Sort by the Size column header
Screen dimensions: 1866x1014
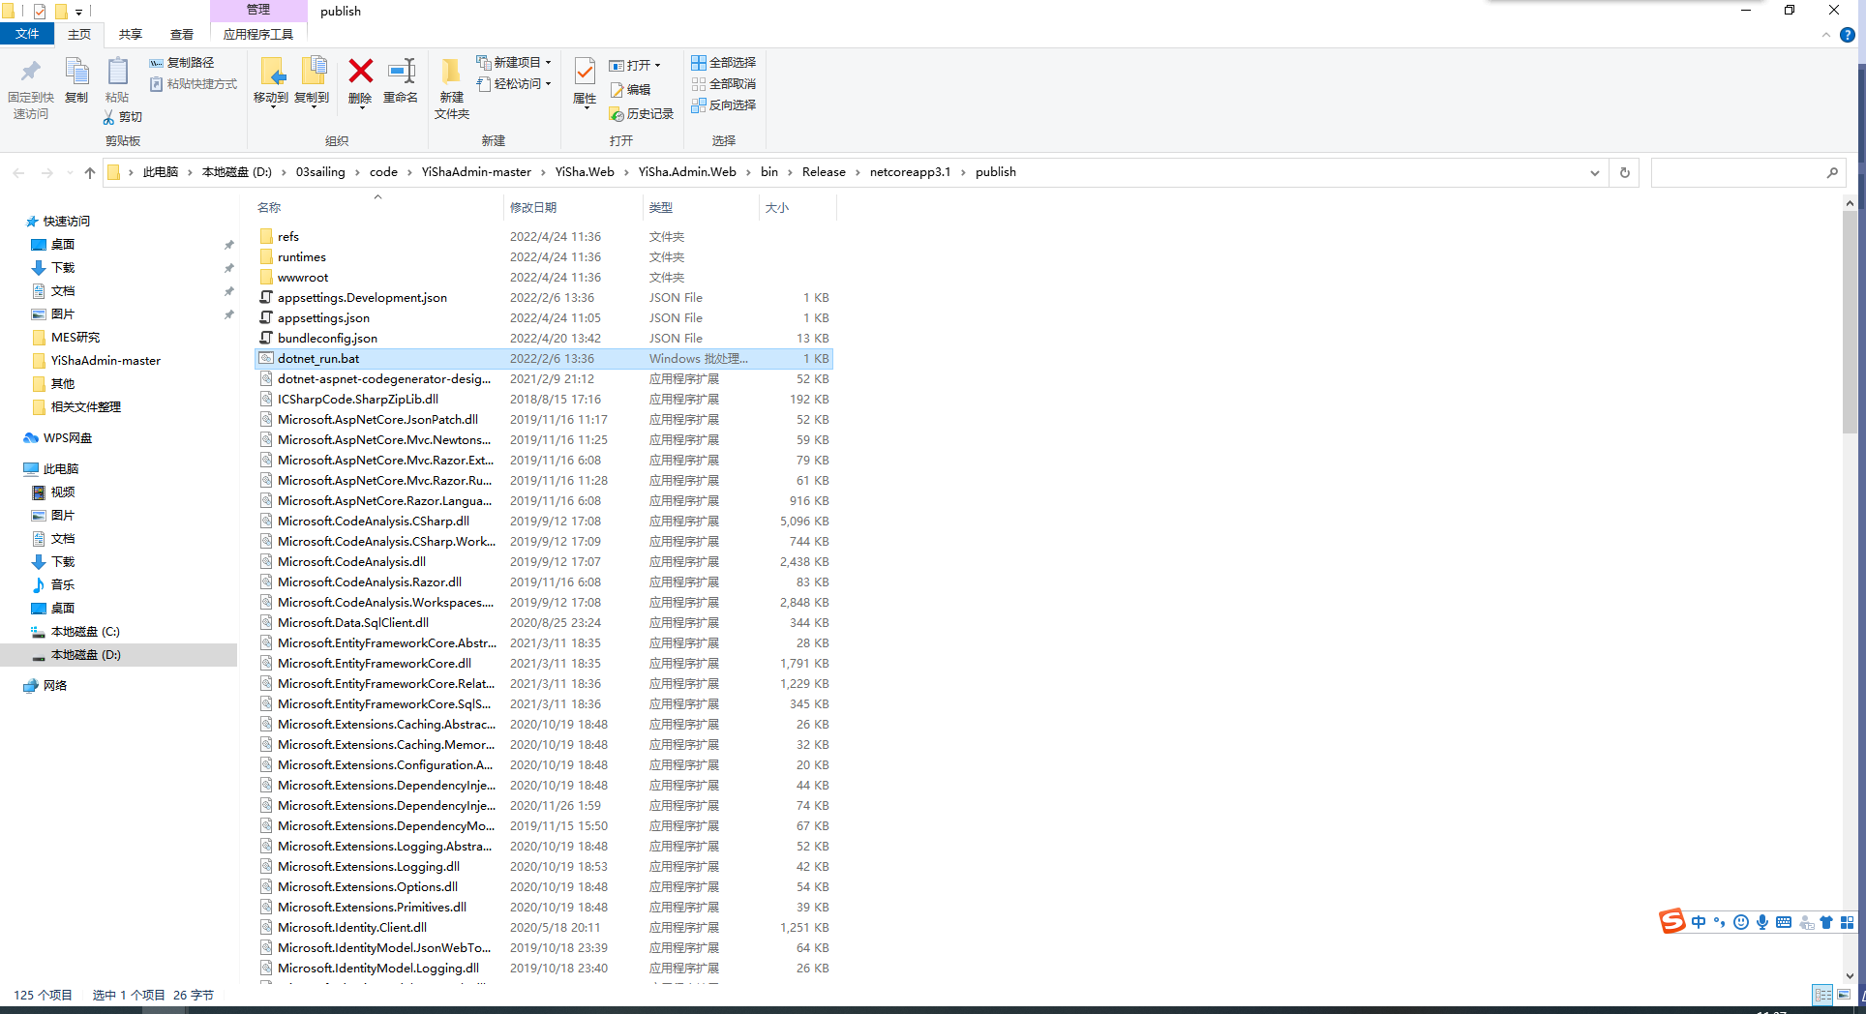click(797, 208)
